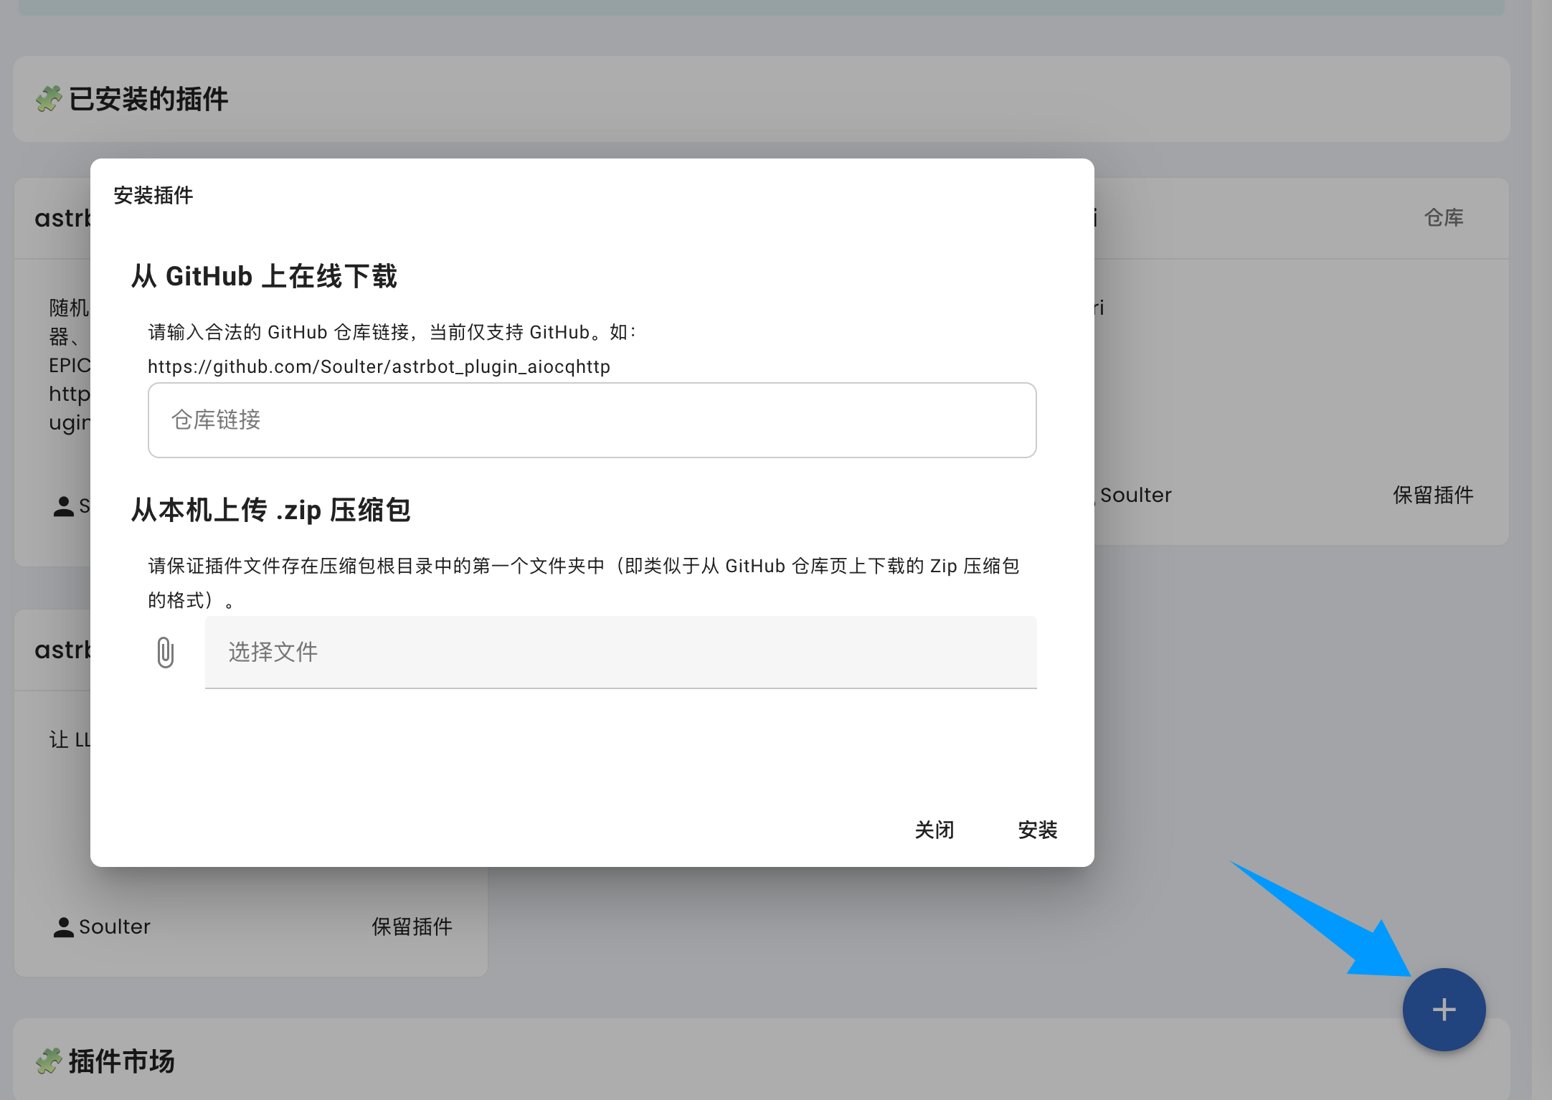Viewport: 1552px width, 1100px height.
Task: Click puzzle icon beside 已安装的插件
Action: [49, 99]
